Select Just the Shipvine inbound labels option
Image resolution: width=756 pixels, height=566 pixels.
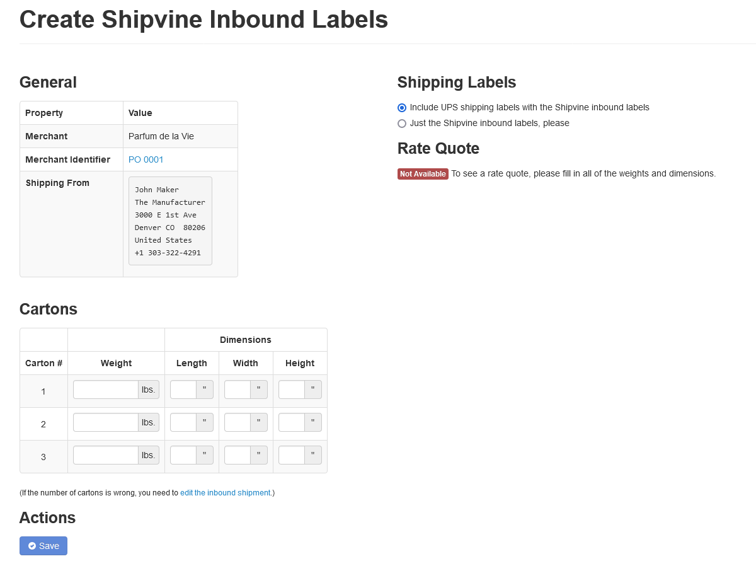pos(402,124)
